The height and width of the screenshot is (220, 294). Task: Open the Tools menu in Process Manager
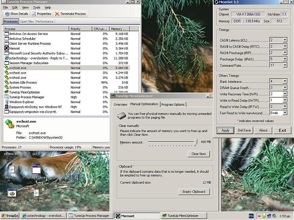pyautogui.click(x=36, y=7)
